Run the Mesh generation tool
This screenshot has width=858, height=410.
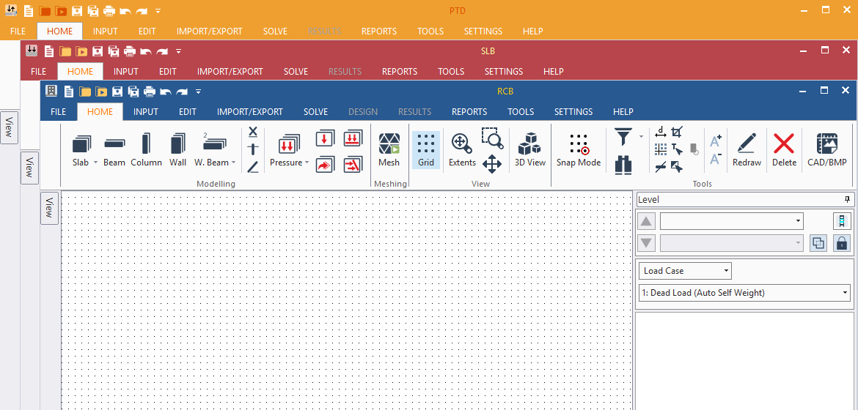coord(389,150)
